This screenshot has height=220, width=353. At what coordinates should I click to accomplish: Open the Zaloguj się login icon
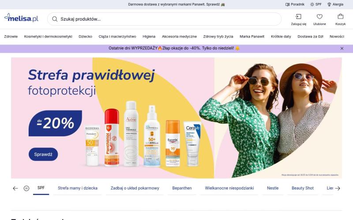tap(299, 17)
